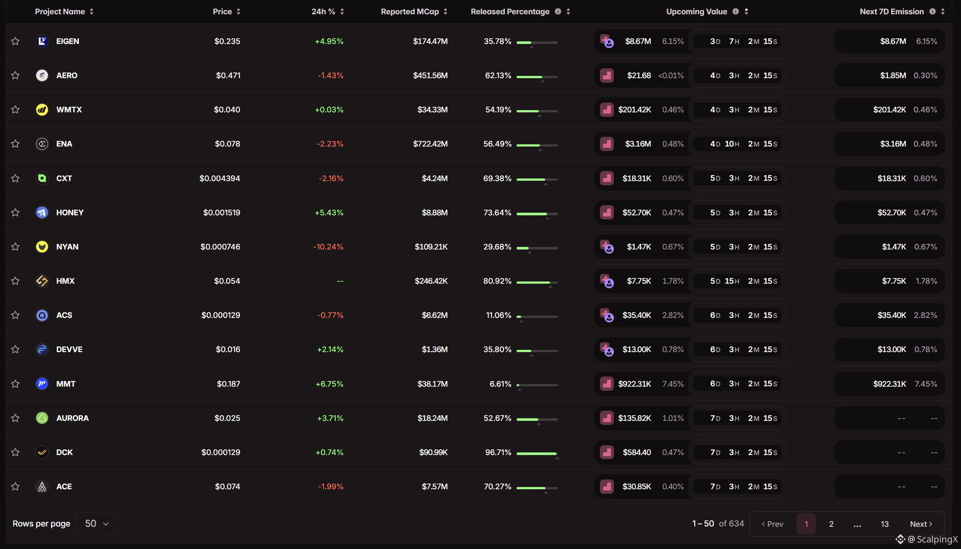The height and width of the screenshot is (549, 961).
Task: Click the ACS token logo
Action: point(42,315)
